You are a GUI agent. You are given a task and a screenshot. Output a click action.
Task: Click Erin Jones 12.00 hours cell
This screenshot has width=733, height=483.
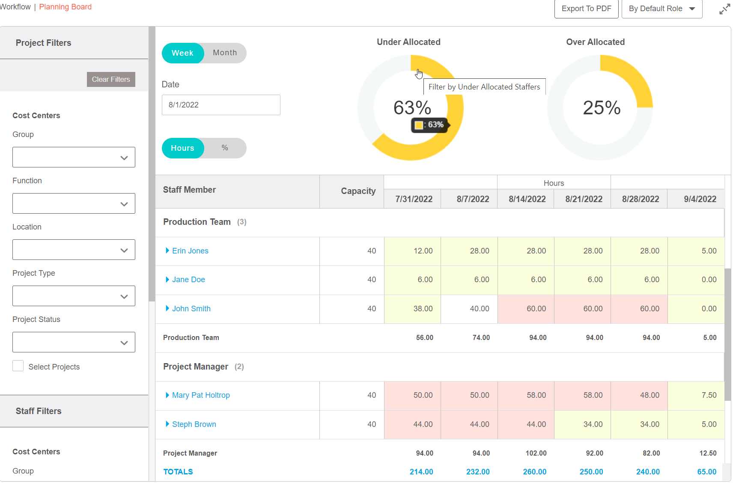tap(412, 251)
